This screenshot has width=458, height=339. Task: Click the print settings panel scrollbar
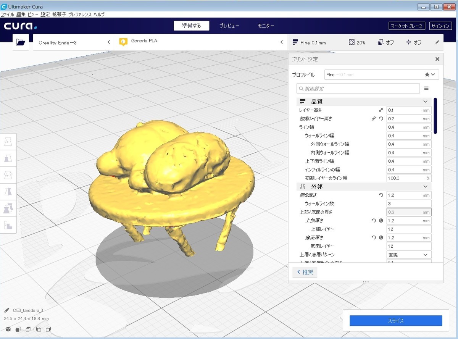point(435,116)
